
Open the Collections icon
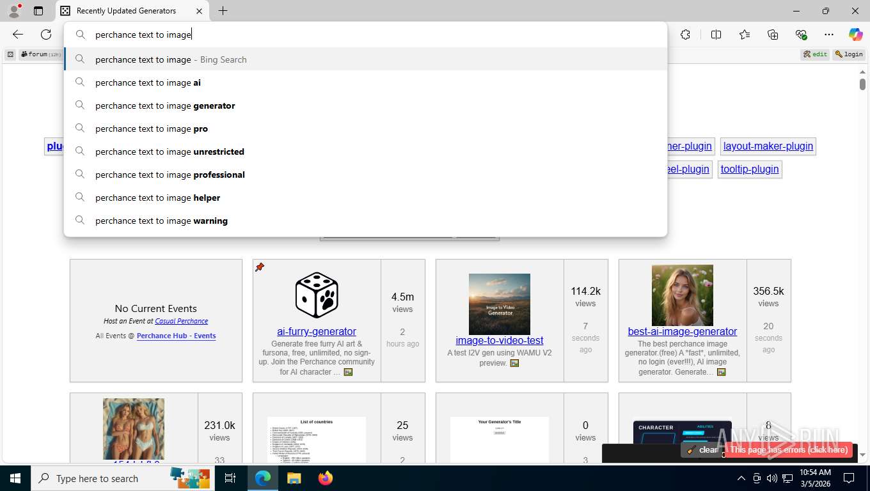[x=773, y=35]
